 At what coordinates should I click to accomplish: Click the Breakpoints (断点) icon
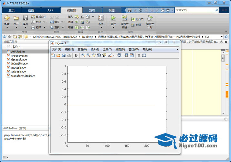coord(101,18)
